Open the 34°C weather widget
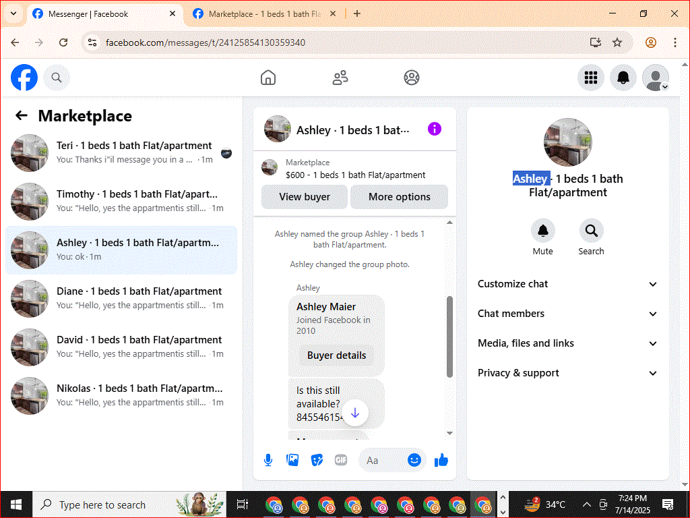This screenshot has width=690, height=518. pos(544,505)
